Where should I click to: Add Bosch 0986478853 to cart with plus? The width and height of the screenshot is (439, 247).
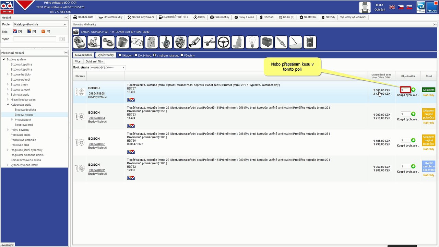tap(413, 114)
